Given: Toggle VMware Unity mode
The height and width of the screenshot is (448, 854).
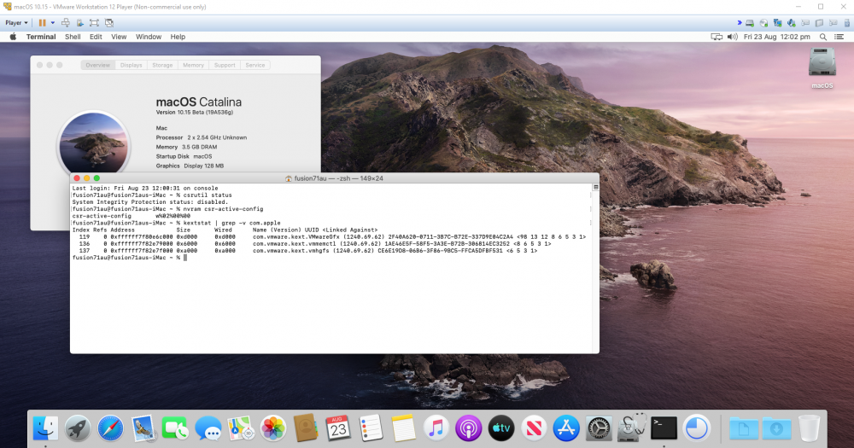Looking at the screenshot, I should tap(109, 23).
